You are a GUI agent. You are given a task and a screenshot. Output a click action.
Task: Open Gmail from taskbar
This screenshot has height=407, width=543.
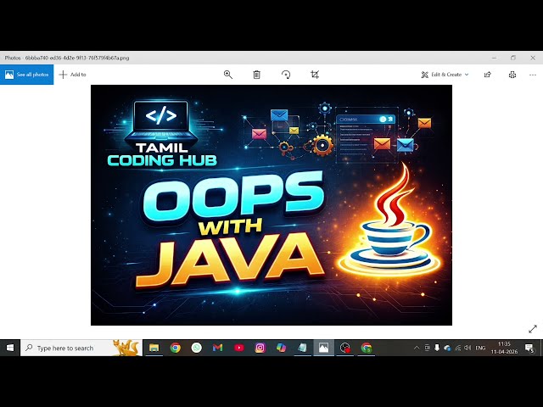click(x=217, y=348)
